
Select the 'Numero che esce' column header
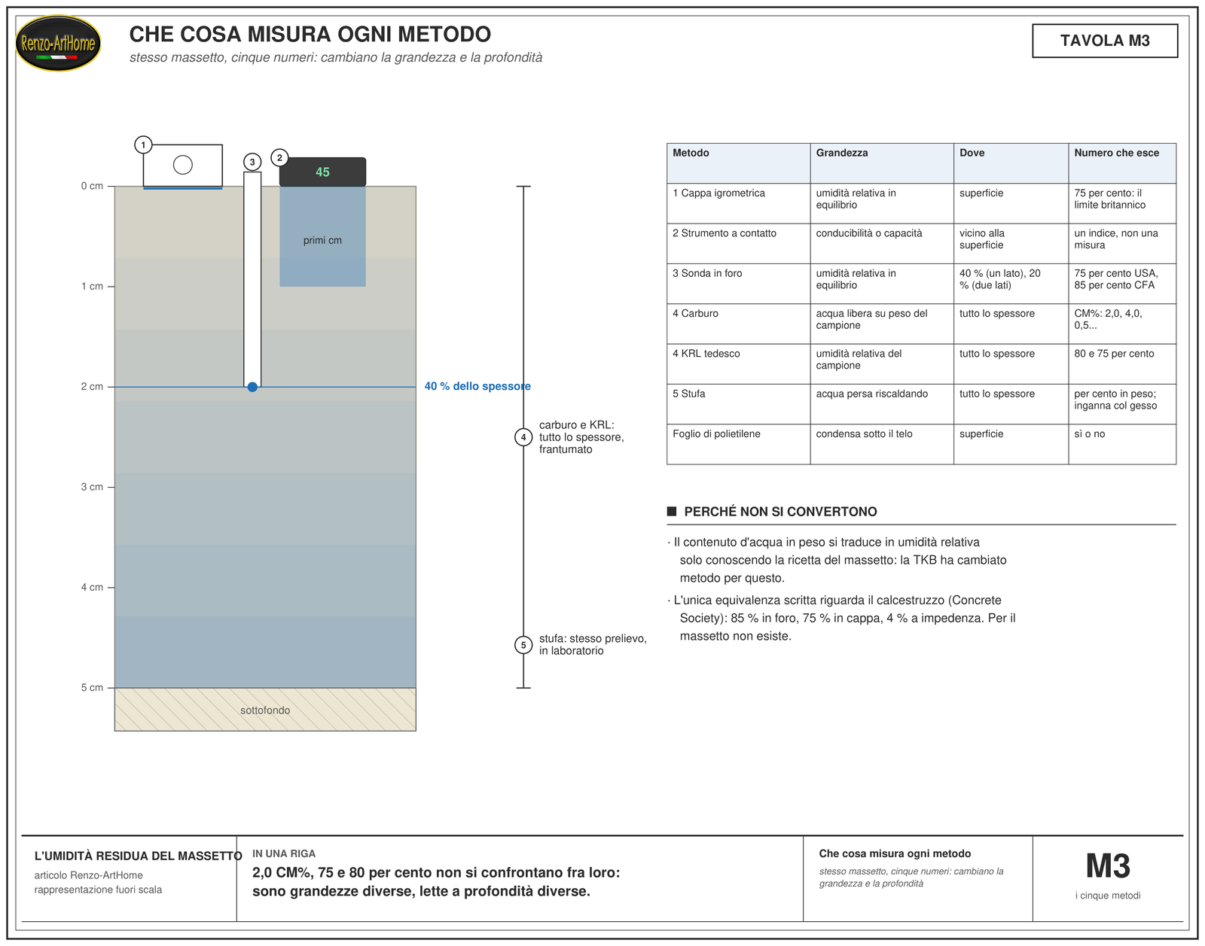coord(1122,163)
